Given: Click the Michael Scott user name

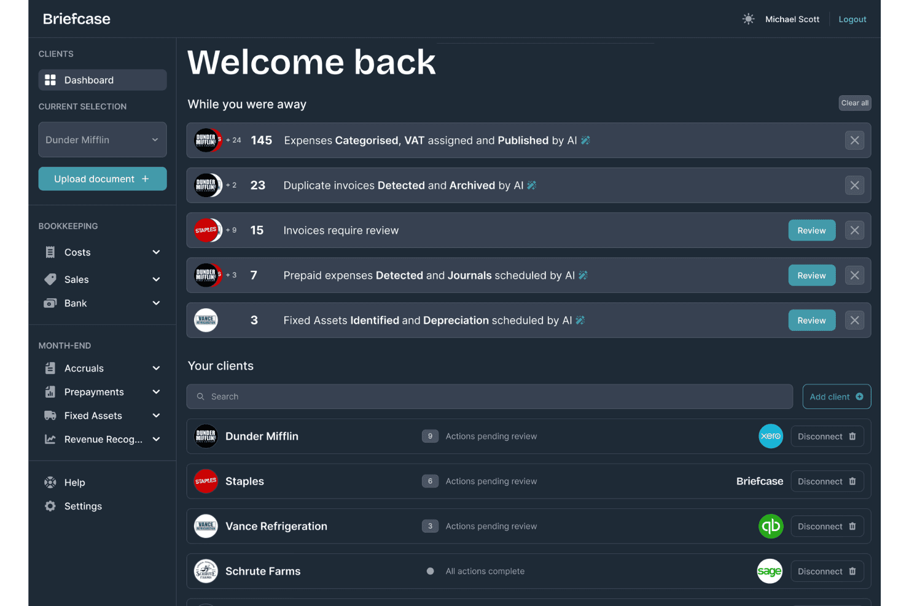Looking at the screenshot, I should (792, 19).
